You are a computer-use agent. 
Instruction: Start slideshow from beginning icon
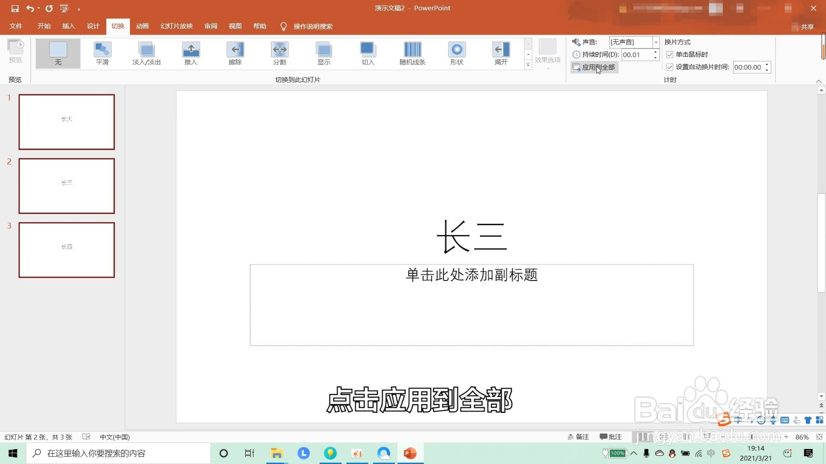pyautogui.click(x=64, y=8)
